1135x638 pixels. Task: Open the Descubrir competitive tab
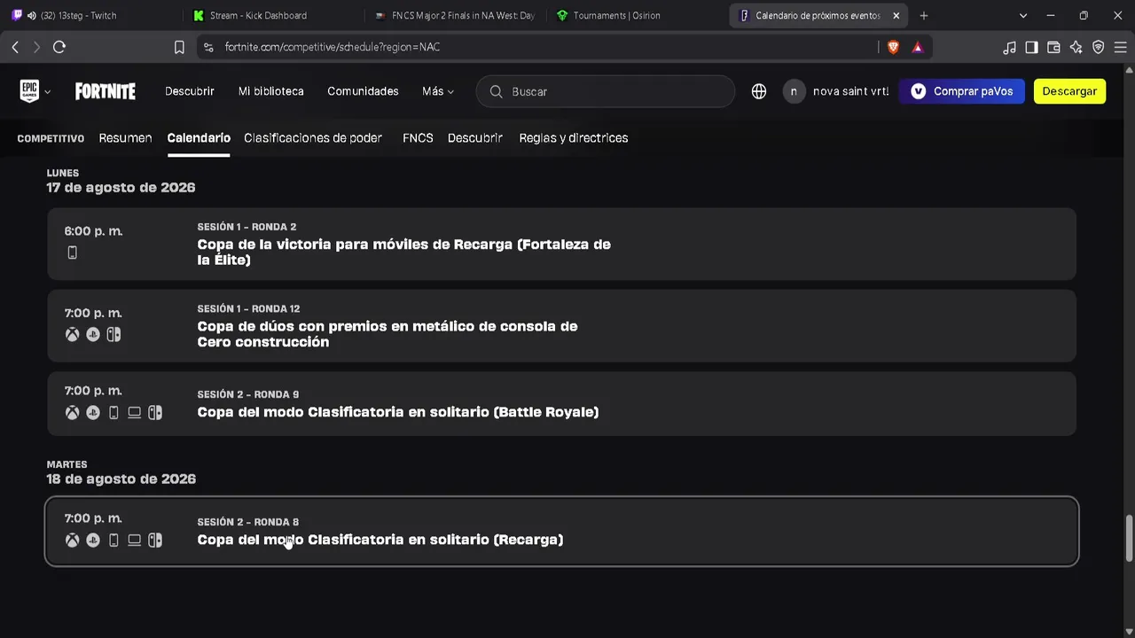click(475, 138)
